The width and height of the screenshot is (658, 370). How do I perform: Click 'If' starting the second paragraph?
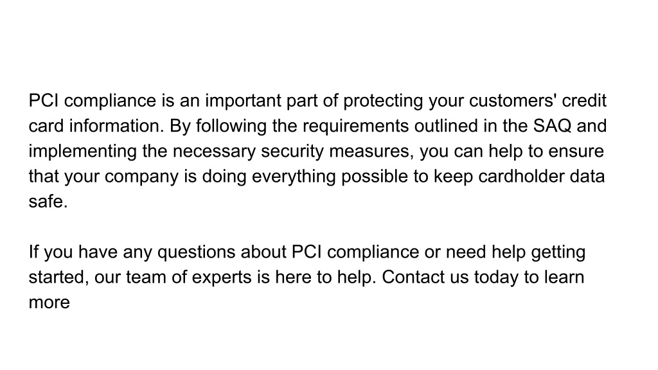tap(33, 252)
